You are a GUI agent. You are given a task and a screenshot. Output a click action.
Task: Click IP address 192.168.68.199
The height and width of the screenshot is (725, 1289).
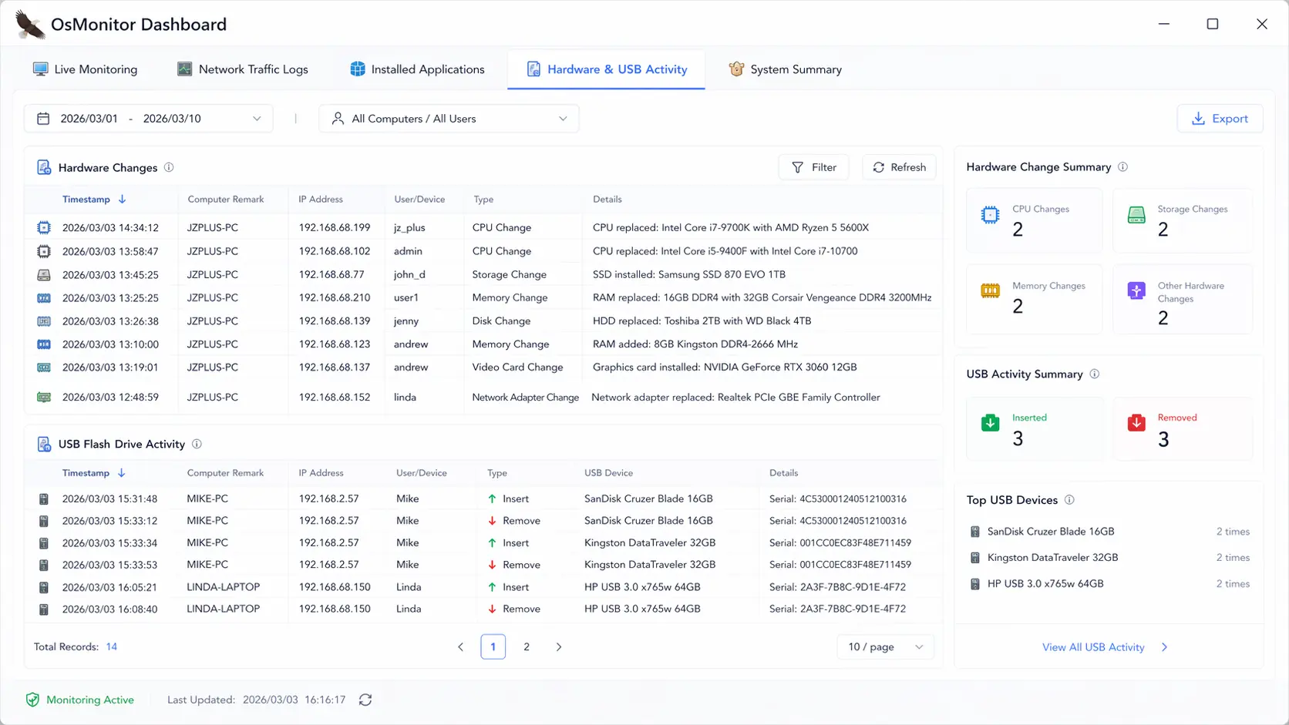335,227
